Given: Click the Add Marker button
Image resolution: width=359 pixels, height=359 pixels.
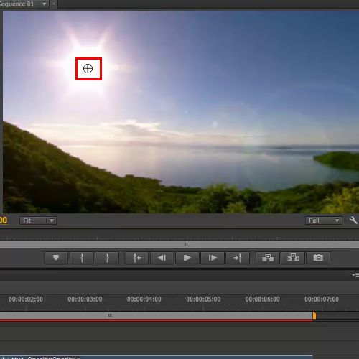Looking at the screenshot, I should pyautogui.click(x=56, y=258).
